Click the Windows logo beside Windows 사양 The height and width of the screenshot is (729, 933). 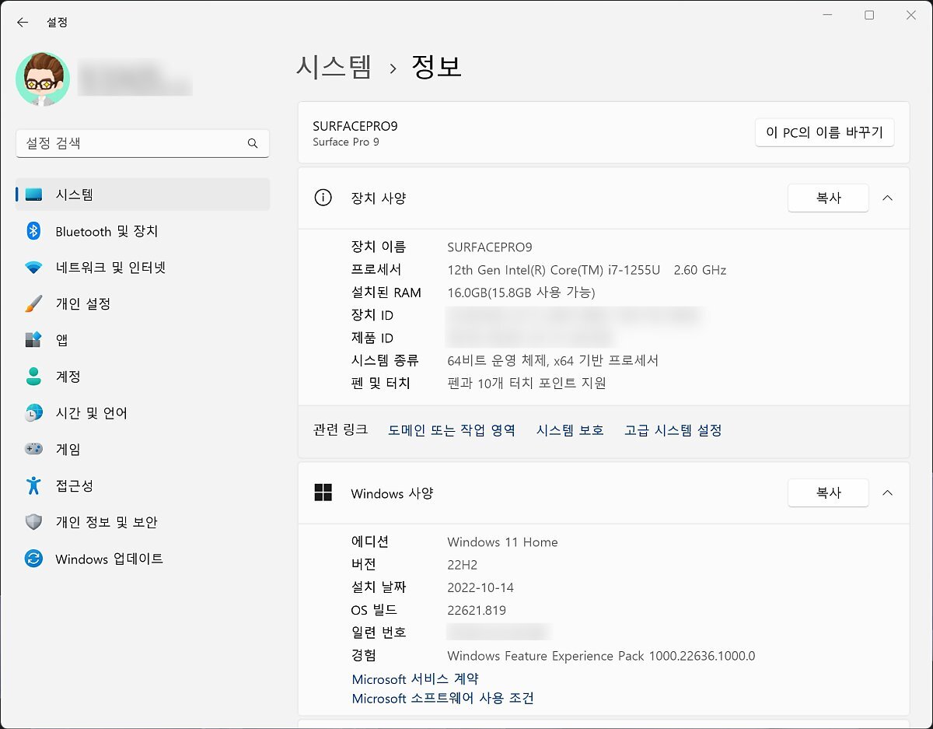[323, 492]
